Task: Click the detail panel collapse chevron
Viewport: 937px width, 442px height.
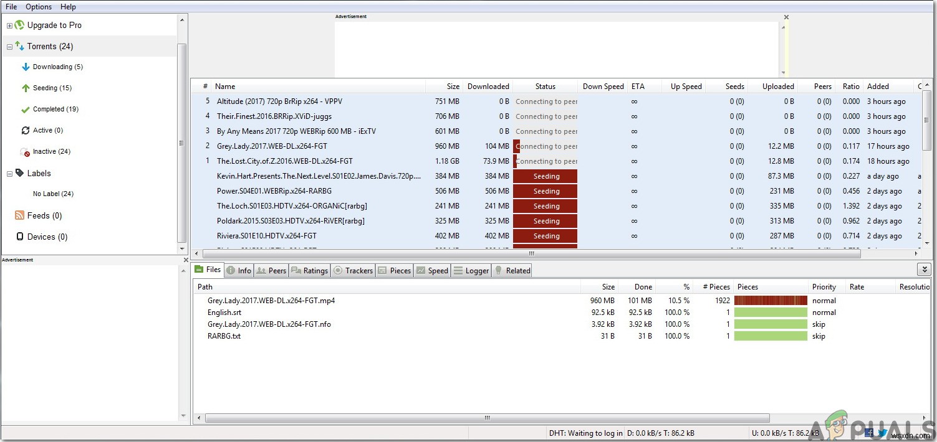Action: [x=925, y=268]
